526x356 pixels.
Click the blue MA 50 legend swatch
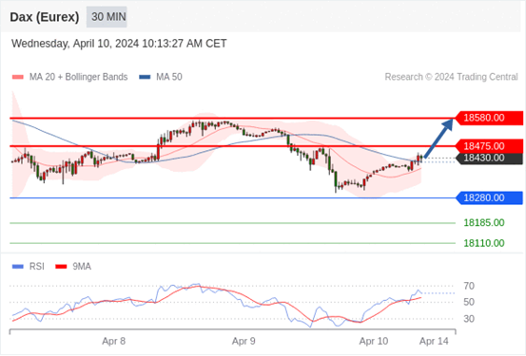point(145,77)
